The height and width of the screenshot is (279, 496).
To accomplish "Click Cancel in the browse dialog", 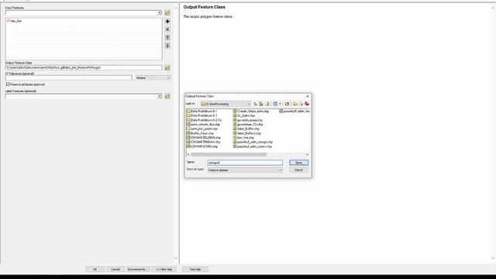I will pyautogui.click(x=298, y=170).
